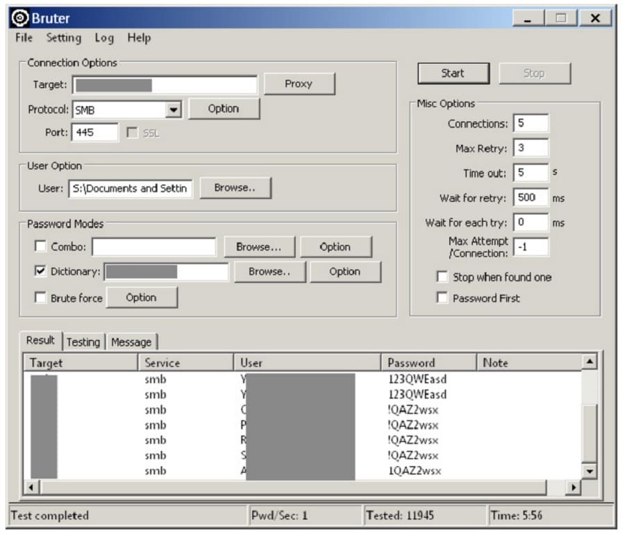Switch to the Testing tab
This screenshot has width=625, height=537.
click(x=83, y=342)
